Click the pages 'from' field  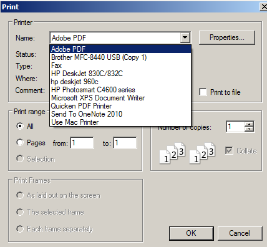click(x=82, y=143)
